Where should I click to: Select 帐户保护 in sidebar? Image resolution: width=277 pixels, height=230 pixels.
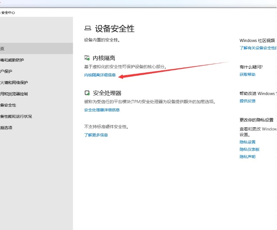coord(6,71)
